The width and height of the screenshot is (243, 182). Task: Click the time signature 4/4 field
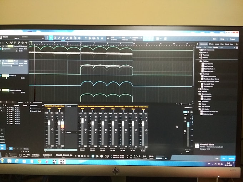(144, 156)
